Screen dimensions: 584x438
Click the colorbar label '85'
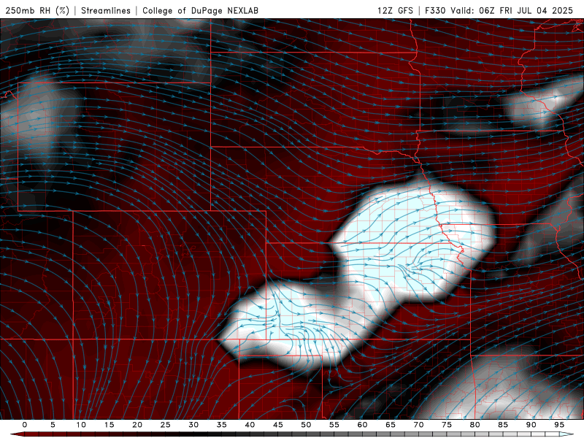point(503,425)
